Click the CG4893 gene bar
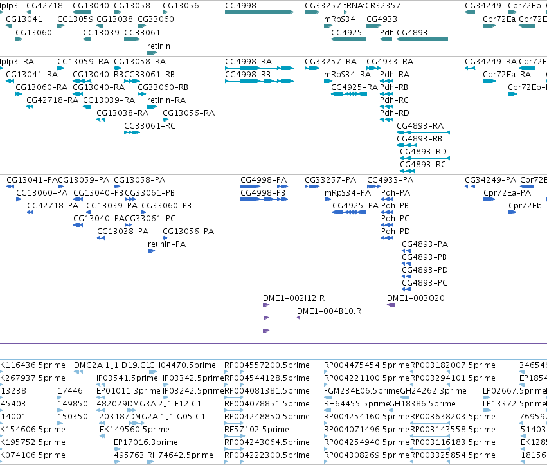Image resolution: width=547 pixels, height=465 pixels. pos(422,39)
